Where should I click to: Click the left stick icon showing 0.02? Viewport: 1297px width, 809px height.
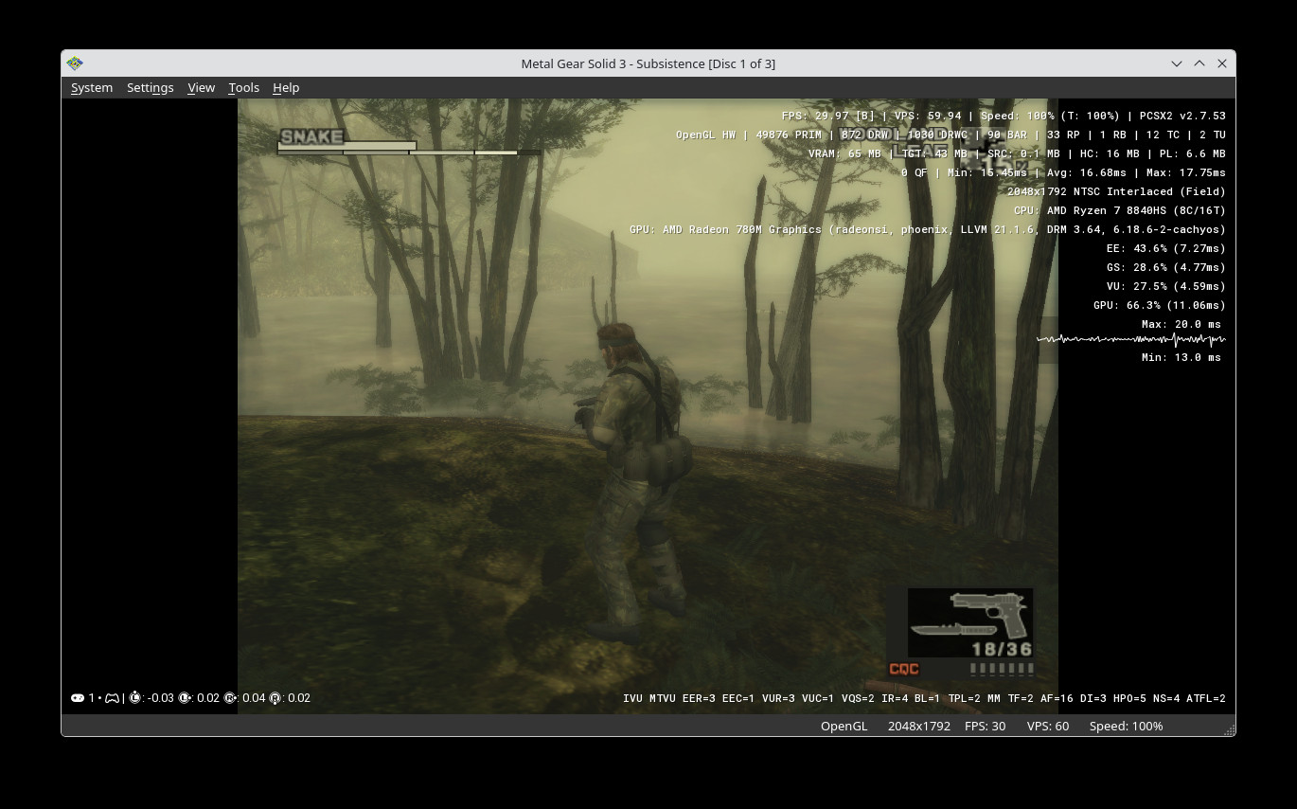tap(185, 698)
